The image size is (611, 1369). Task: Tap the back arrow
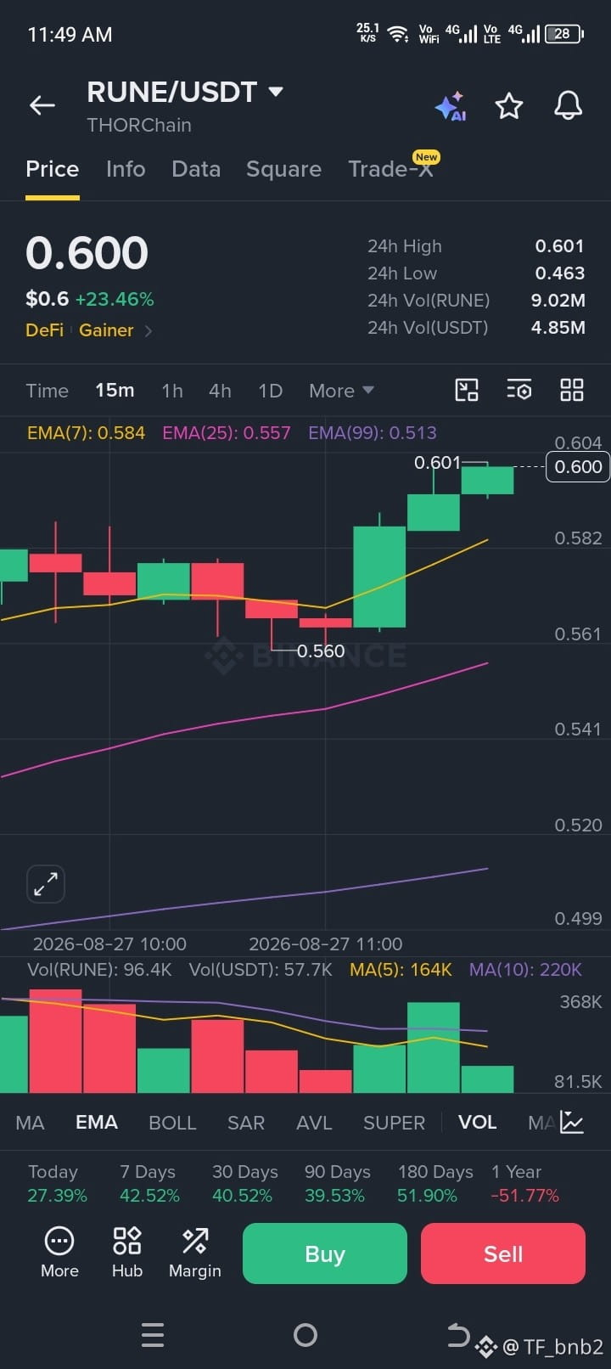[42, 105]
